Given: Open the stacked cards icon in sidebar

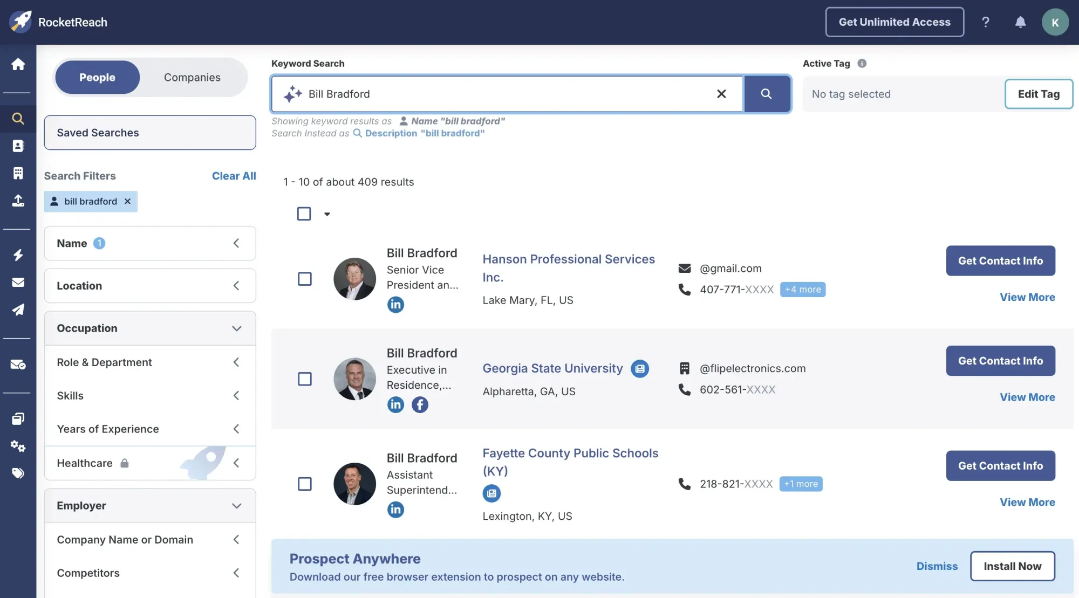Looking at the screenshot, I should (x=18, y=419).
